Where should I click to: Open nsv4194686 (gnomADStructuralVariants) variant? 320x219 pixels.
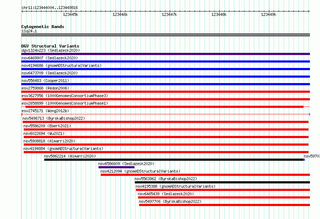click(61, 65)
